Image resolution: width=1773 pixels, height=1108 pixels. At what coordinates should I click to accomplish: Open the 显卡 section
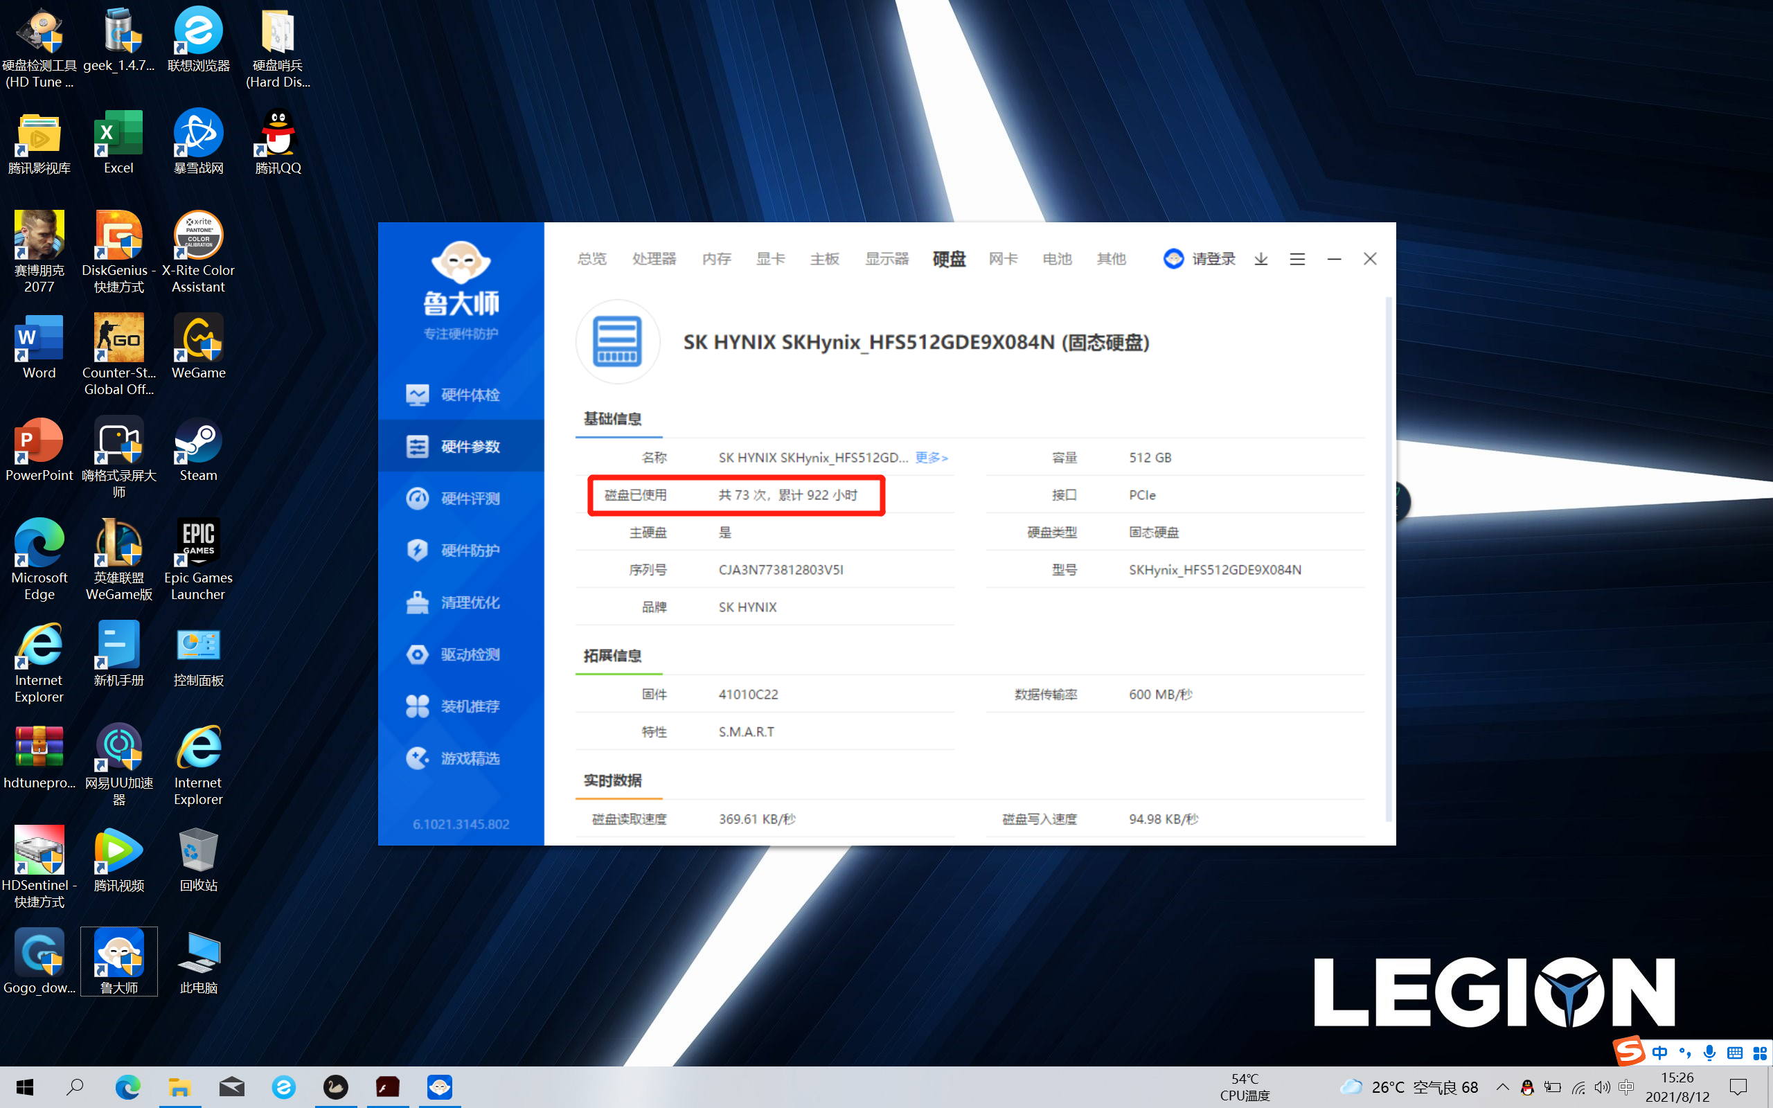[770, 259]
